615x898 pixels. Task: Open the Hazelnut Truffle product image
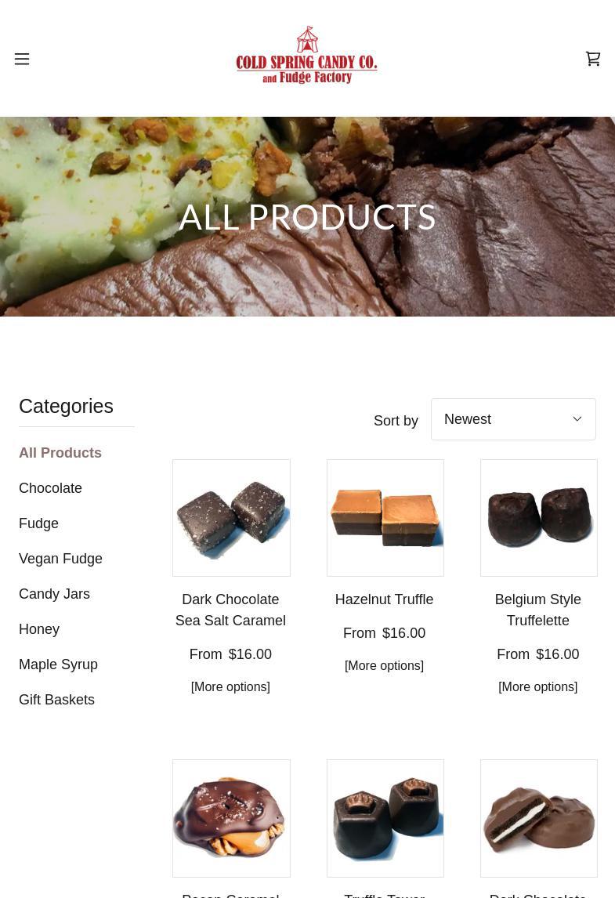[385, 518]
